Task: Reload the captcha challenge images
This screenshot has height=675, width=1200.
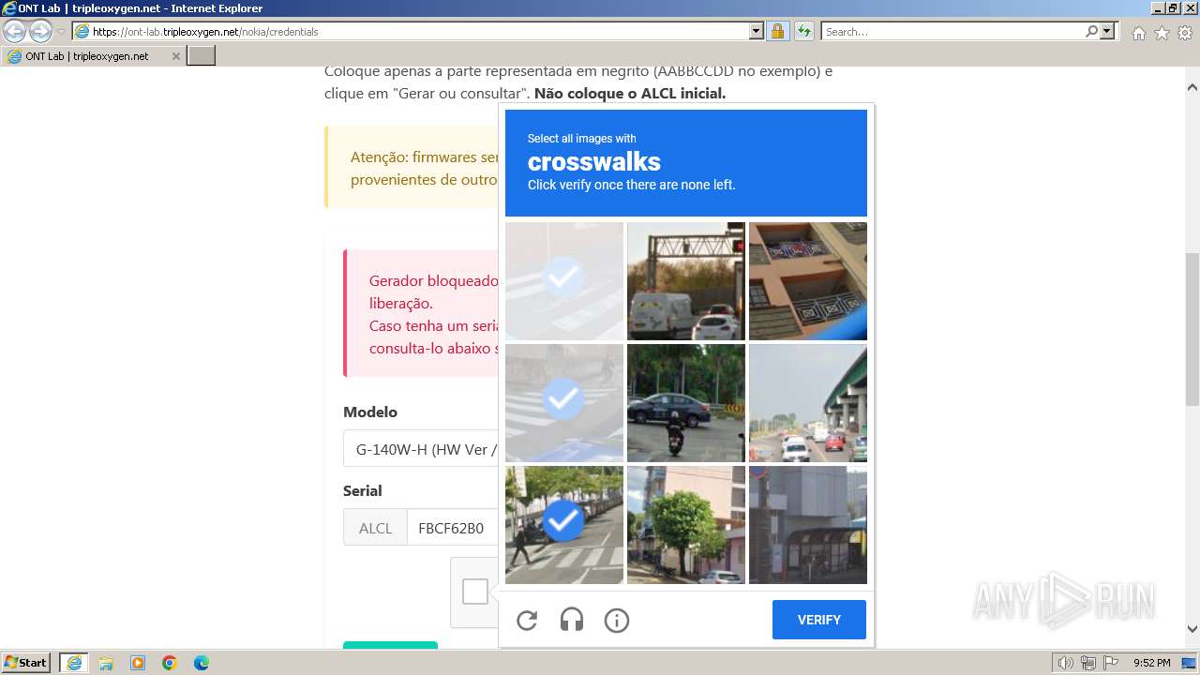Action: [x=527, y=620]
